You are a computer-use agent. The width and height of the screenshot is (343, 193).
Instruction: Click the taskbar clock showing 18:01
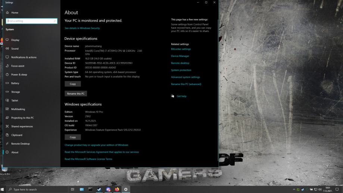(328, 189)
